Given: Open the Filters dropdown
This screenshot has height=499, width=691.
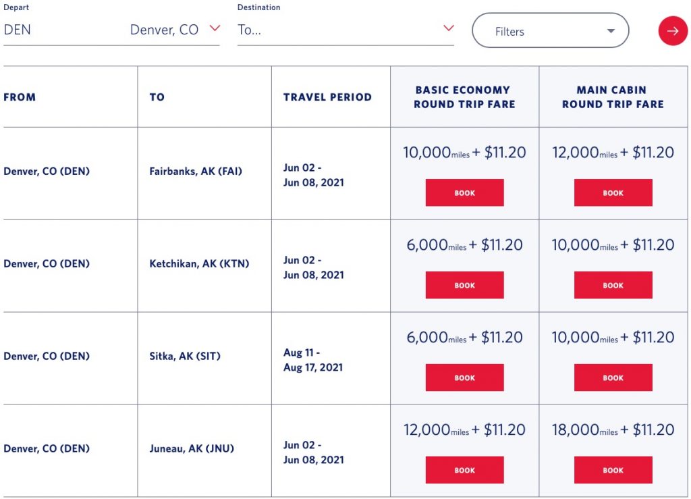Looking at the screenshot, I should coord(550,31).
